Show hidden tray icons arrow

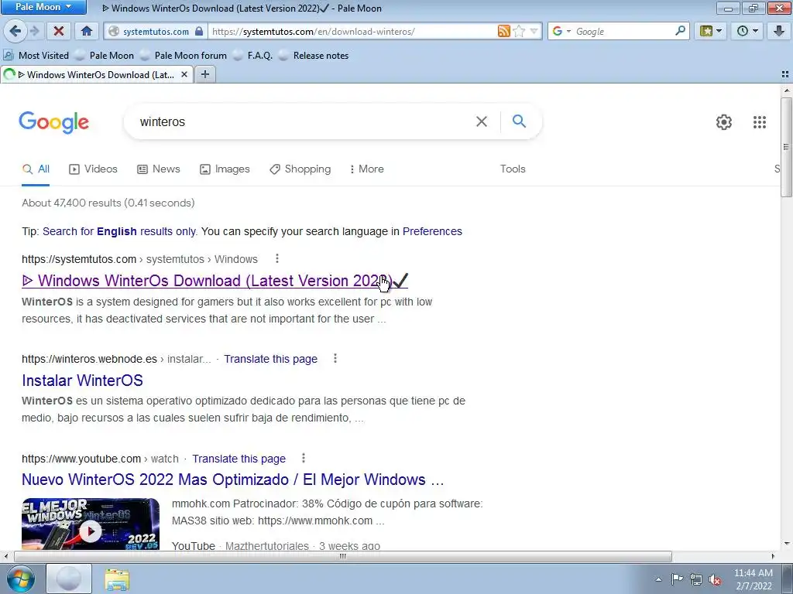pyautogui.click(x=658, y=579)
